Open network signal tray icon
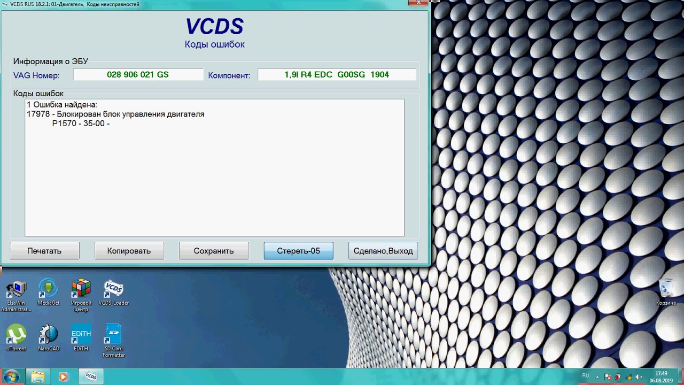Screen dimensions: 684x385 click(628, 377)
